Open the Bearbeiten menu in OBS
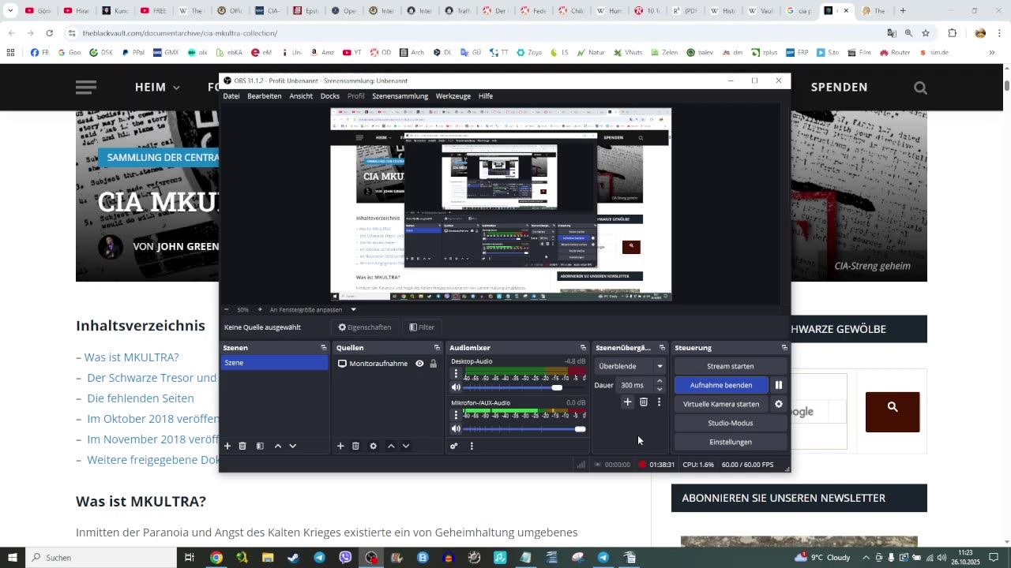 (x=265, y=96)
